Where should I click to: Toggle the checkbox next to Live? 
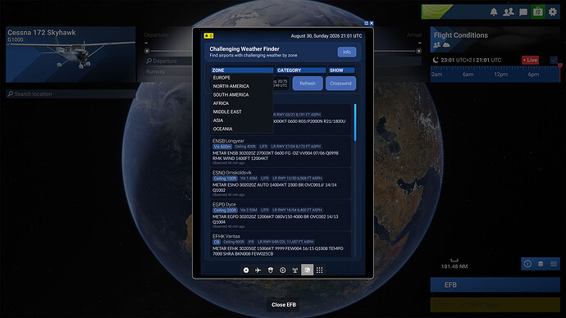coord(554,60)
